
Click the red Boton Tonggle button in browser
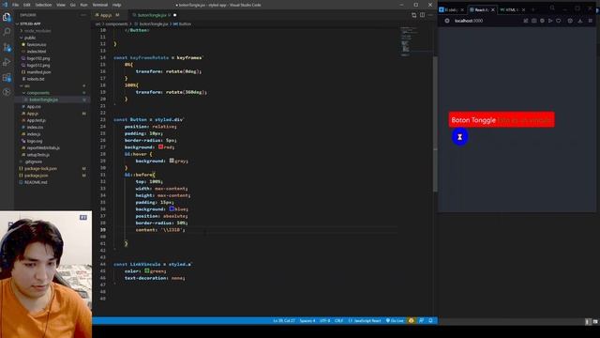tap(502, 120)
